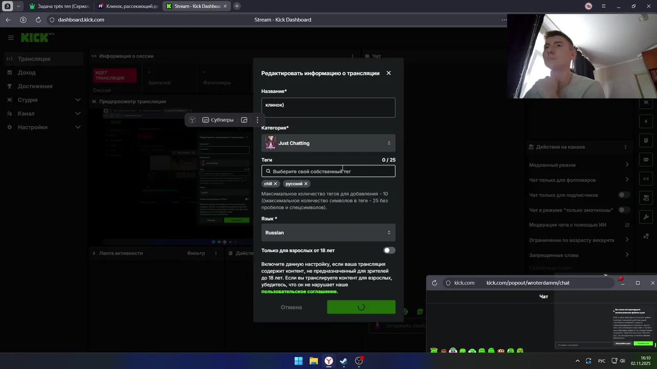The height and width of the screenshot is (369, 657).
Task: Remove the chill tag
Action: point(275,183)
